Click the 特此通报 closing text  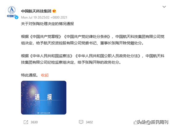pos(30,75)
